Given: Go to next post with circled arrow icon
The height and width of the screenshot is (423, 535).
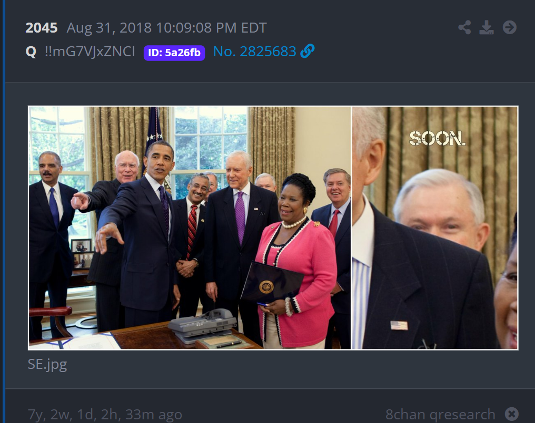Looking at the screenshot, I should (x=509, y=27).
